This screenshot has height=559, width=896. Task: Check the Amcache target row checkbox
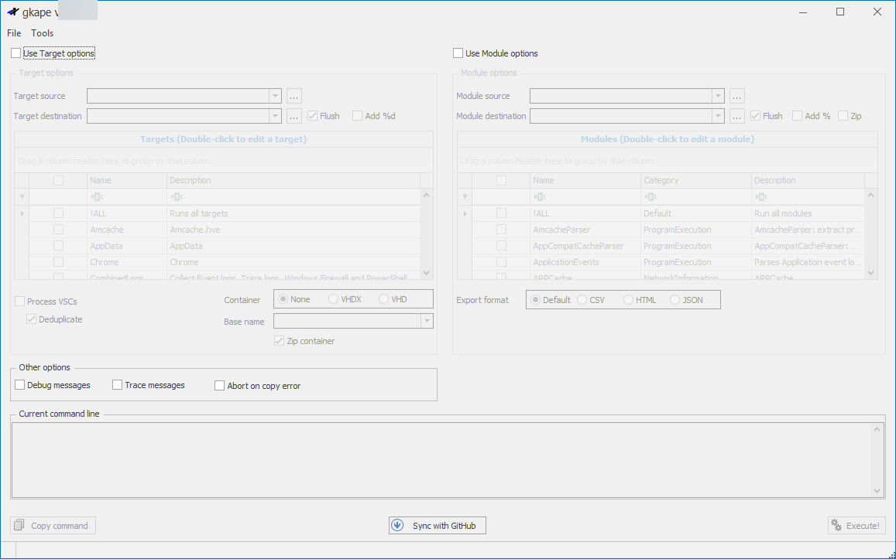click(x=58, y=230)
